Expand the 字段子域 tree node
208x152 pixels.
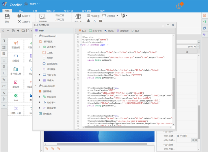[40, 75]
